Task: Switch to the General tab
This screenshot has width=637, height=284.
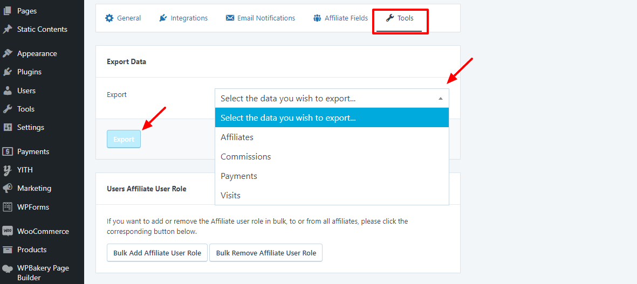Action: coord(123,18)
